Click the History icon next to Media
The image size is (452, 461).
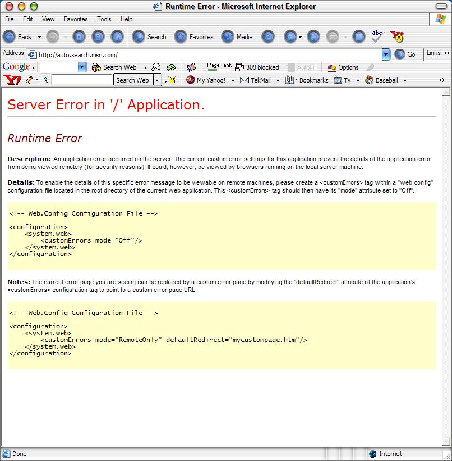268,37
